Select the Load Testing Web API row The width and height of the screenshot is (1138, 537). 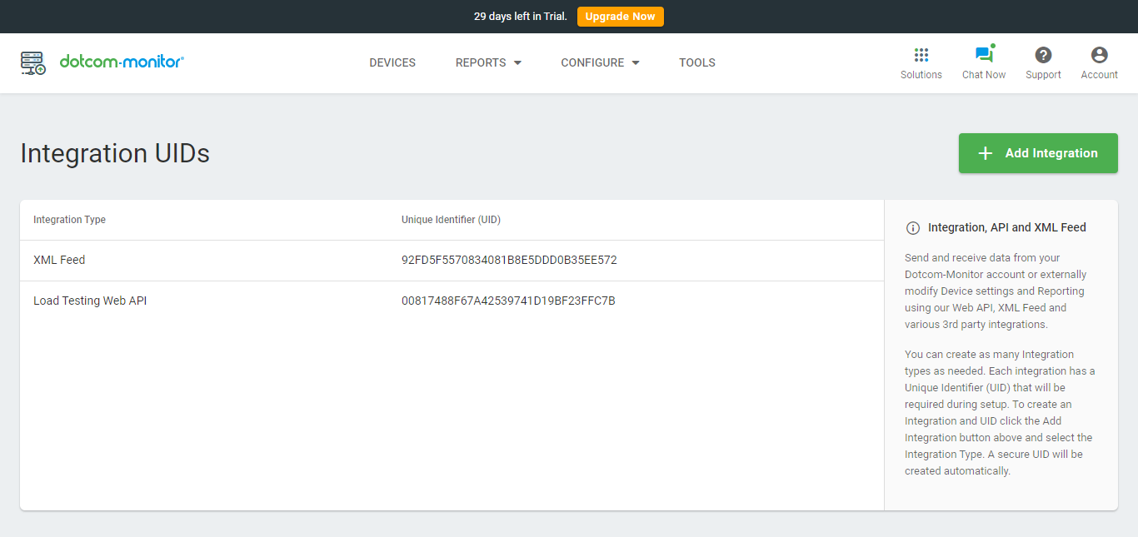(x=90, y=301)
